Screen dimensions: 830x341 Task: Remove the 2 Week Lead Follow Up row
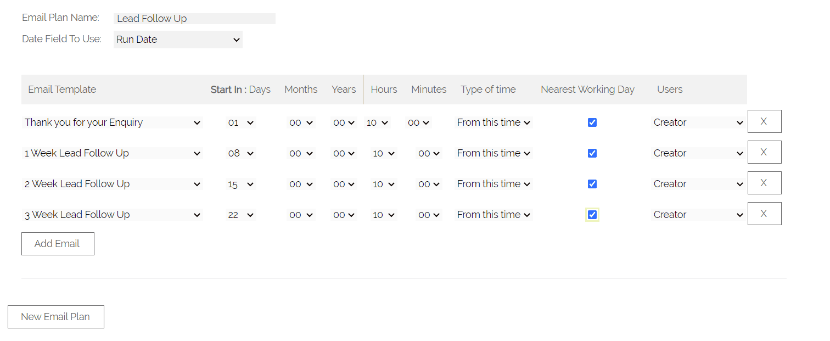tap(764, 183)
